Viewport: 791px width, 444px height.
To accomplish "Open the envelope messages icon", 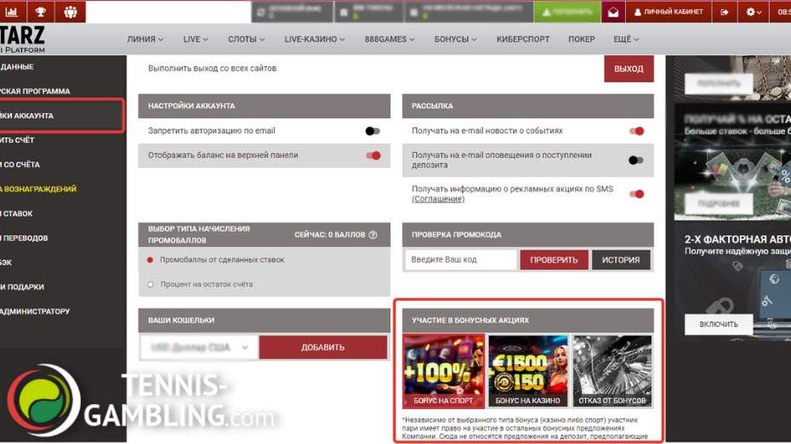I will 613,12.
